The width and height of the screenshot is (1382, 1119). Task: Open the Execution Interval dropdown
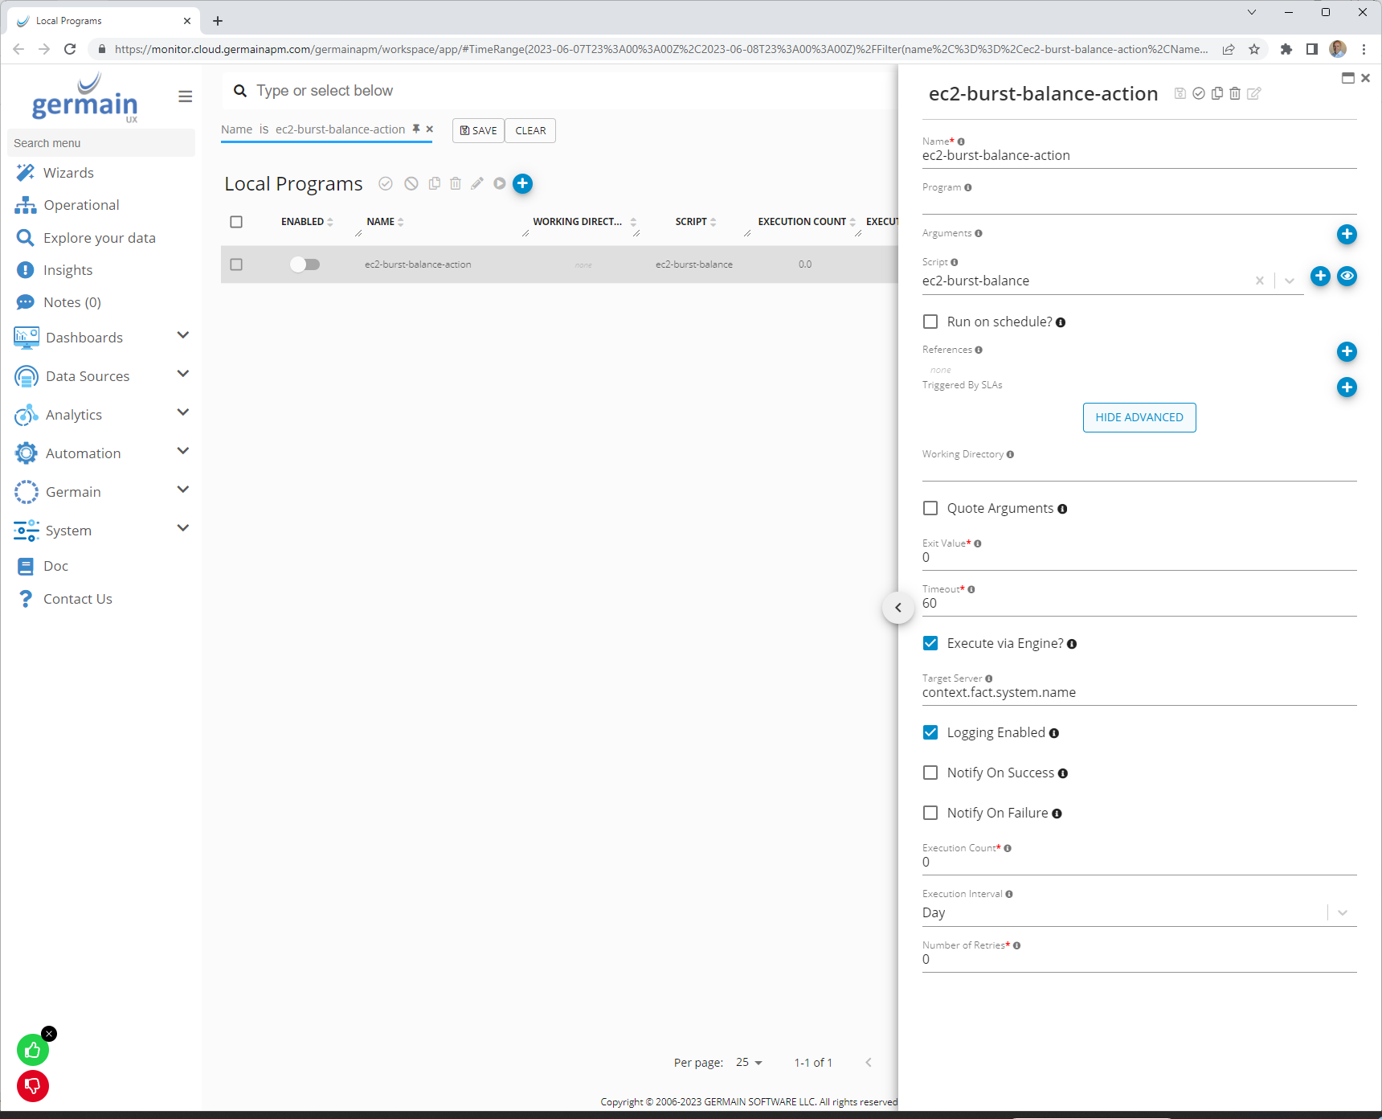click(x=1342, y=912)
